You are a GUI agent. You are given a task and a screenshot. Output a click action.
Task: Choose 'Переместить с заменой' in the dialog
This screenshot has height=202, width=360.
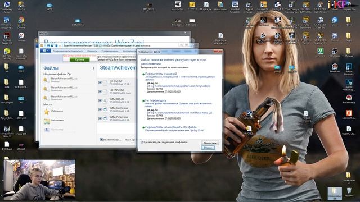161,74
